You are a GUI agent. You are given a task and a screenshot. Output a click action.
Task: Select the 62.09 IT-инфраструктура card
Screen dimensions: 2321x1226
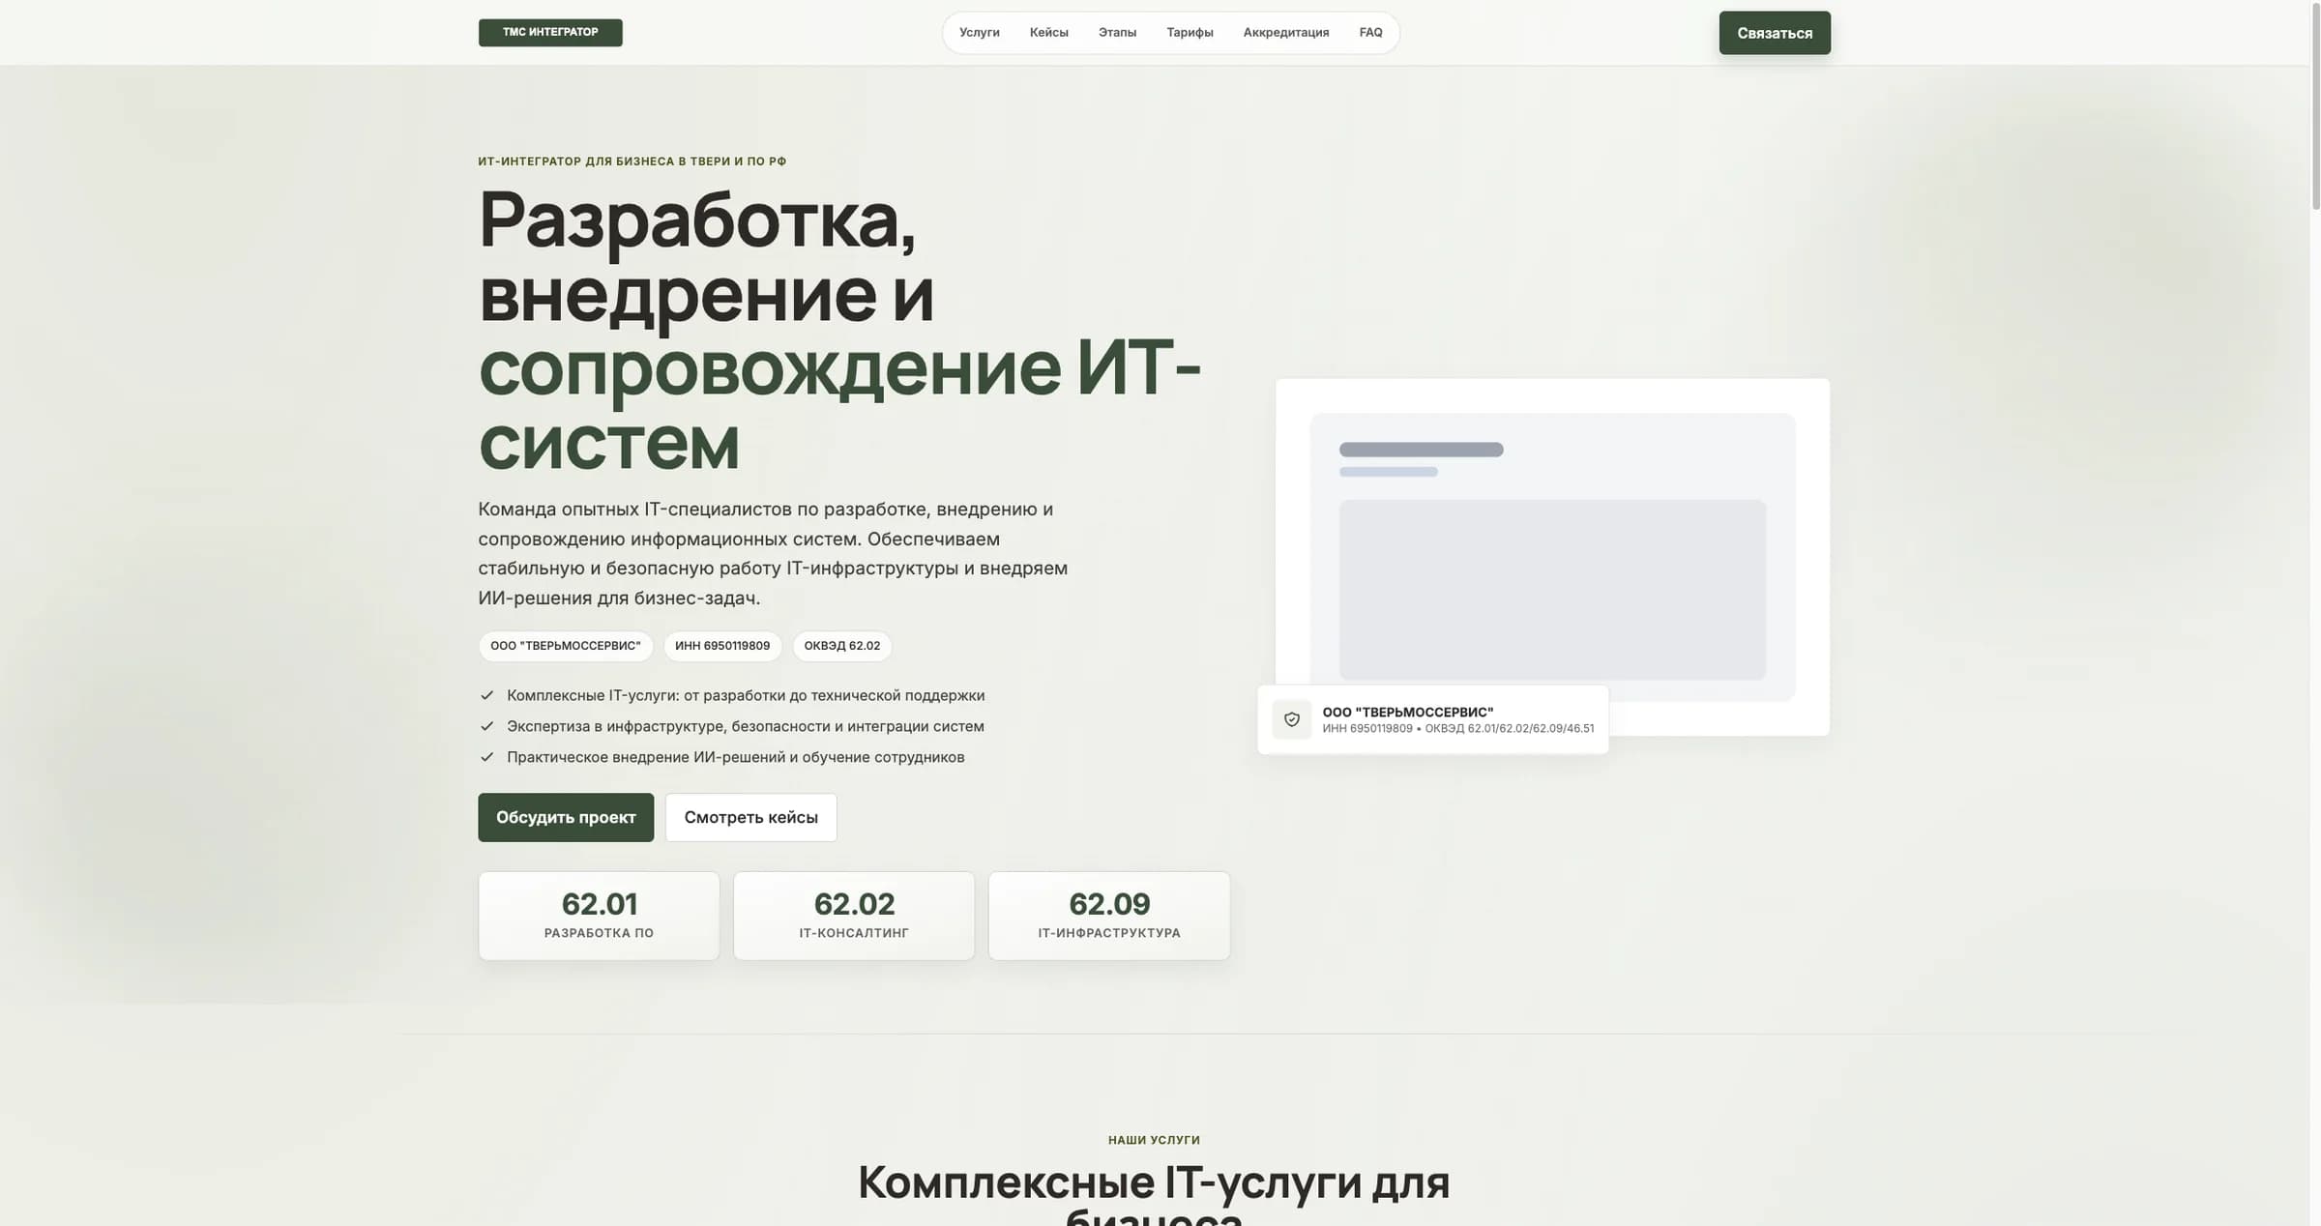point(1109,916)
